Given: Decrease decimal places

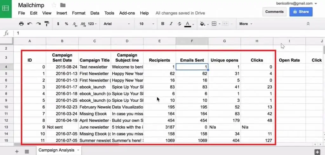Looking at the screenshot, I should coord(75,24).
